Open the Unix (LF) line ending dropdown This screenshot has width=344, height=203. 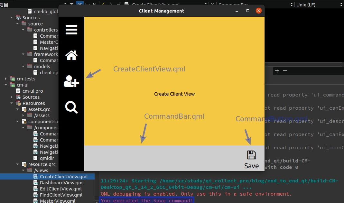319,5
